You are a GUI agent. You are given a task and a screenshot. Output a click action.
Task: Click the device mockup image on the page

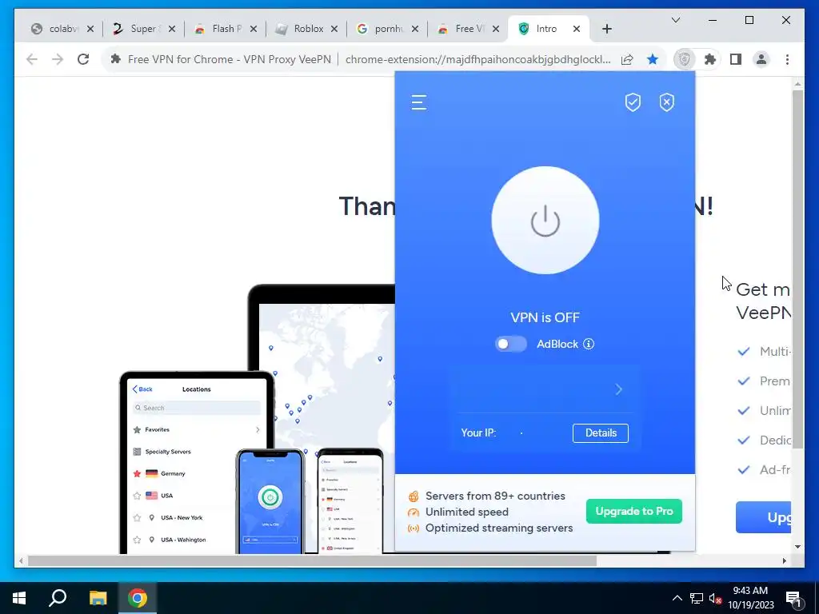click(256, 419)
